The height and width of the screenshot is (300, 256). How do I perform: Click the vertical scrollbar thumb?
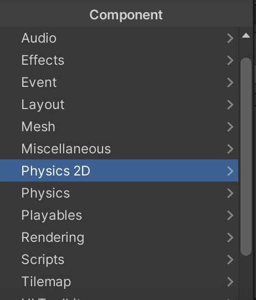click(x=246, y=157)
